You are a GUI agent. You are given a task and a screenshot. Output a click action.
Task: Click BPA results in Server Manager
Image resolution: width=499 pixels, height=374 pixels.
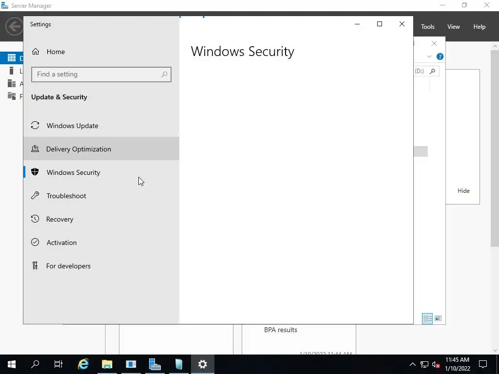tap(281, 330)
